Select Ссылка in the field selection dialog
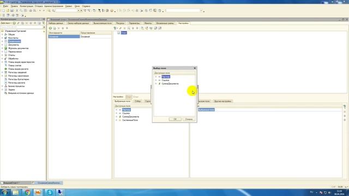Viewport: 349px width, 196px height. [165, 80]
